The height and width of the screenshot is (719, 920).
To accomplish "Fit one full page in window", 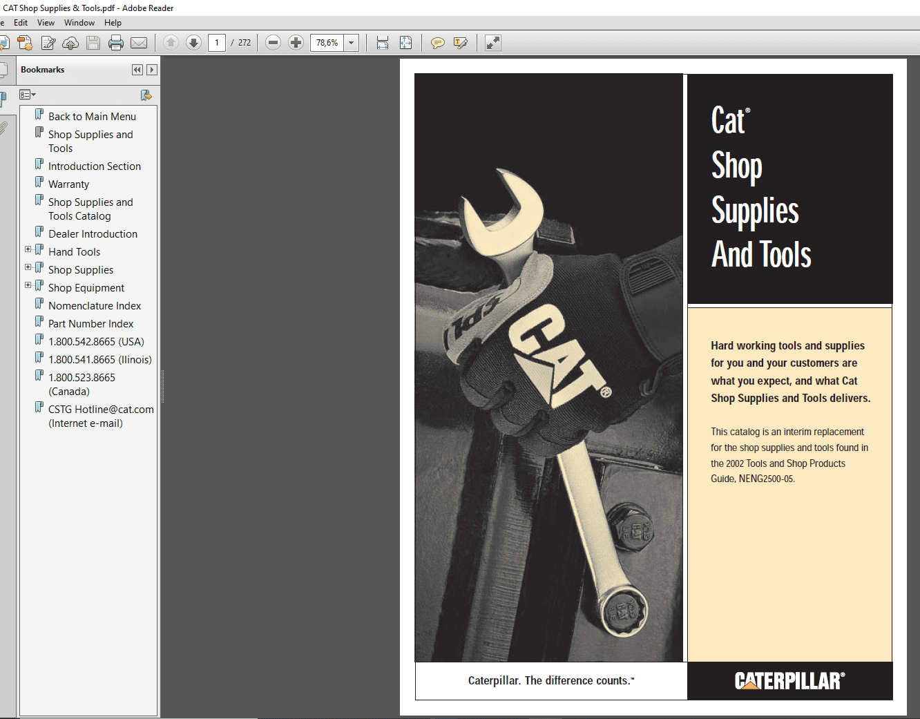I will coord(405,43).
